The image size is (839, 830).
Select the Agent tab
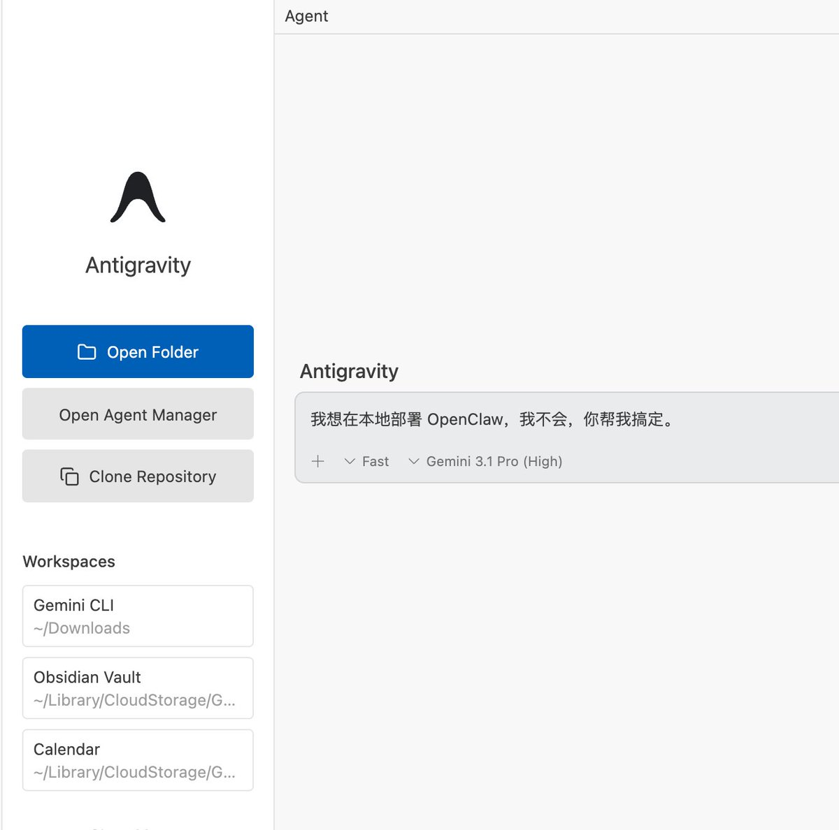tap(306, 16)
